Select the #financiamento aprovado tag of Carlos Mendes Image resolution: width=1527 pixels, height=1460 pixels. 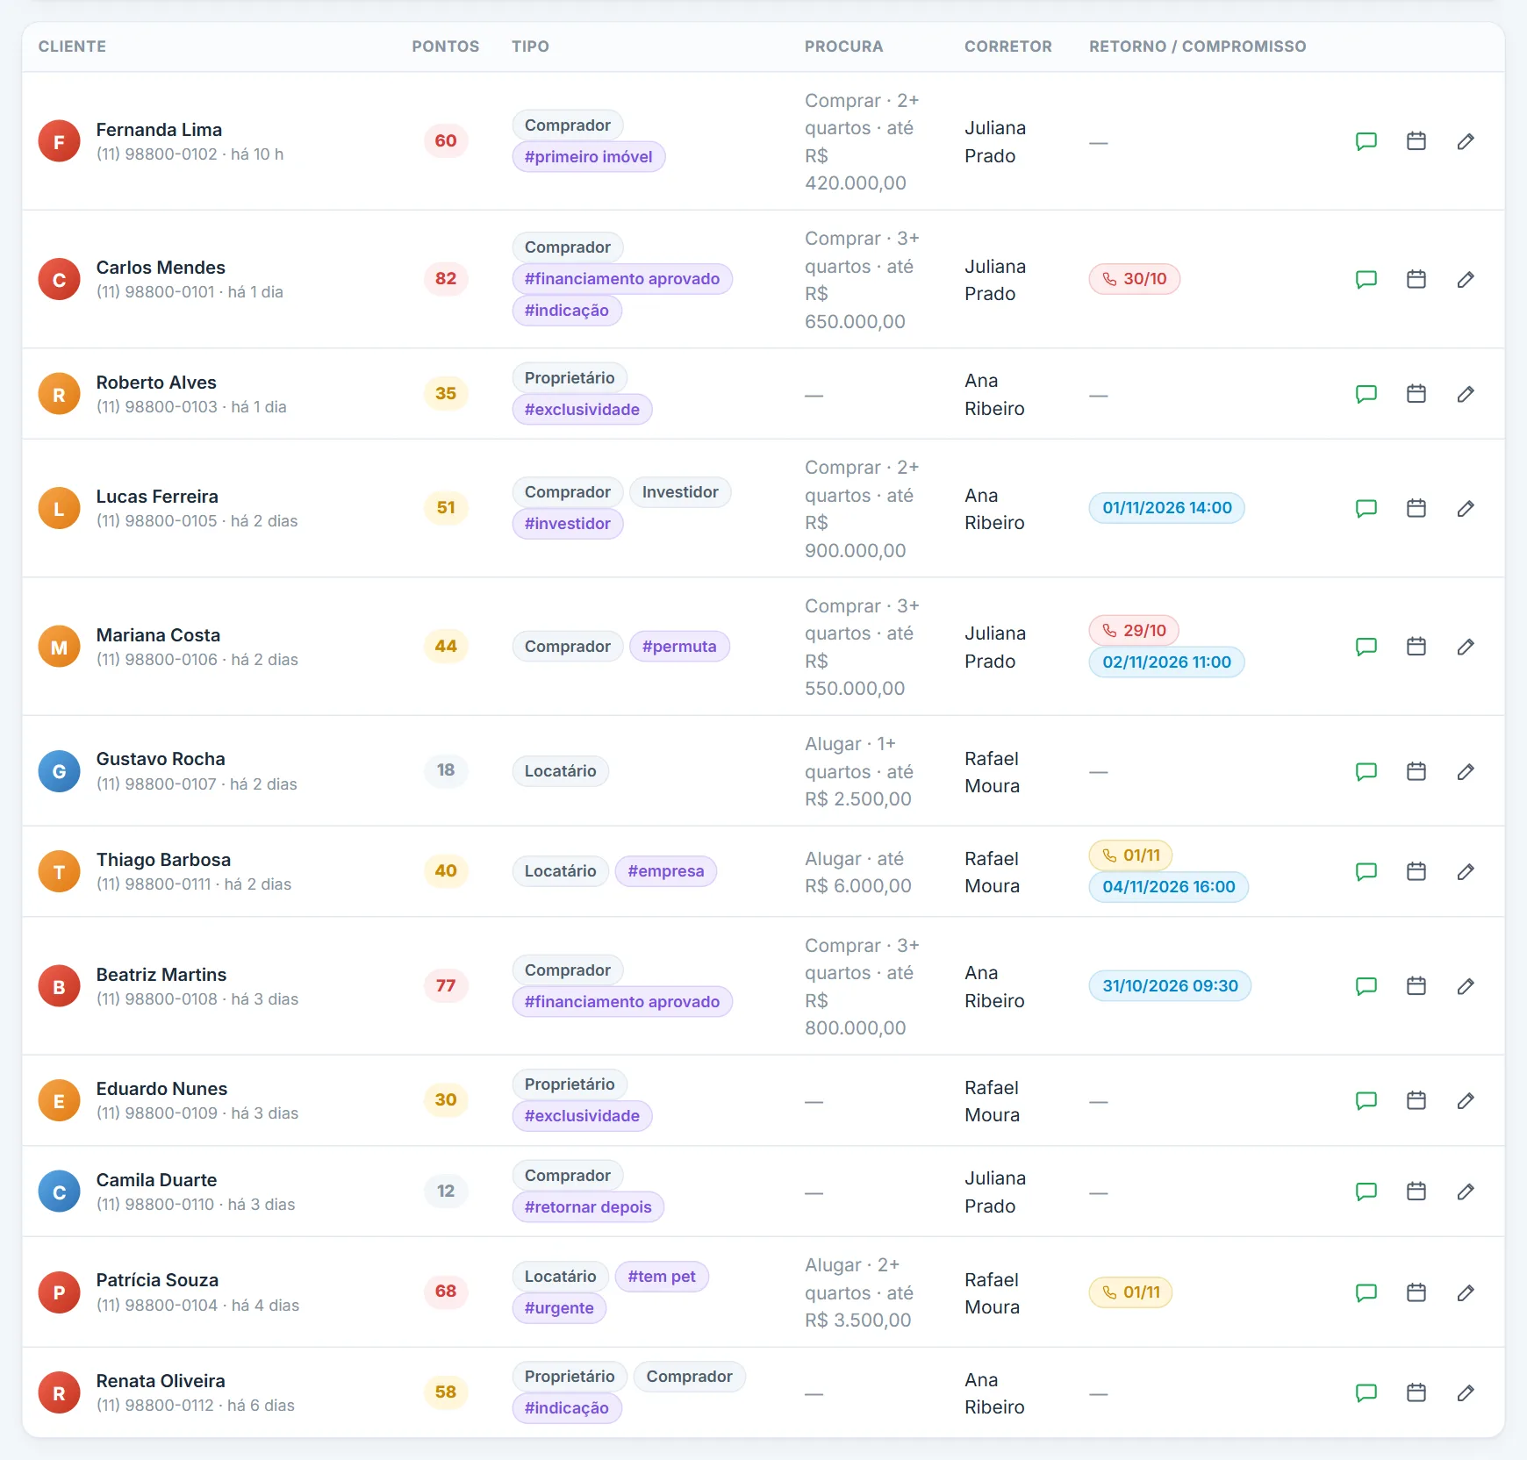[622, 279]
